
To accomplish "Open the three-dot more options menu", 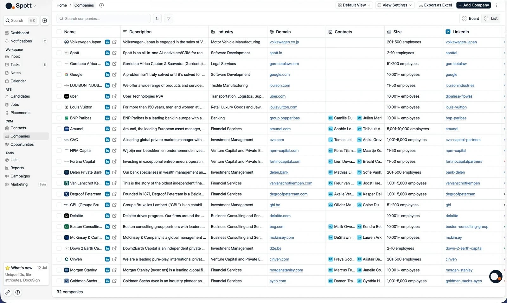I will [x=497, y=5].
